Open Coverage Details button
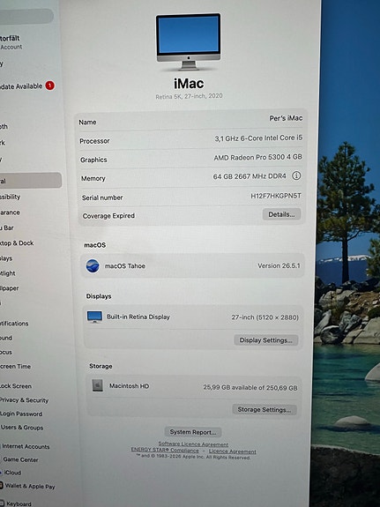The height and width of the screenshot is (507, 380). 281,214
